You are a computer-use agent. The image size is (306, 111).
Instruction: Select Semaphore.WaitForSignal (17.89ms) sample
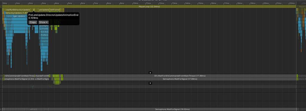click(180, 79)
